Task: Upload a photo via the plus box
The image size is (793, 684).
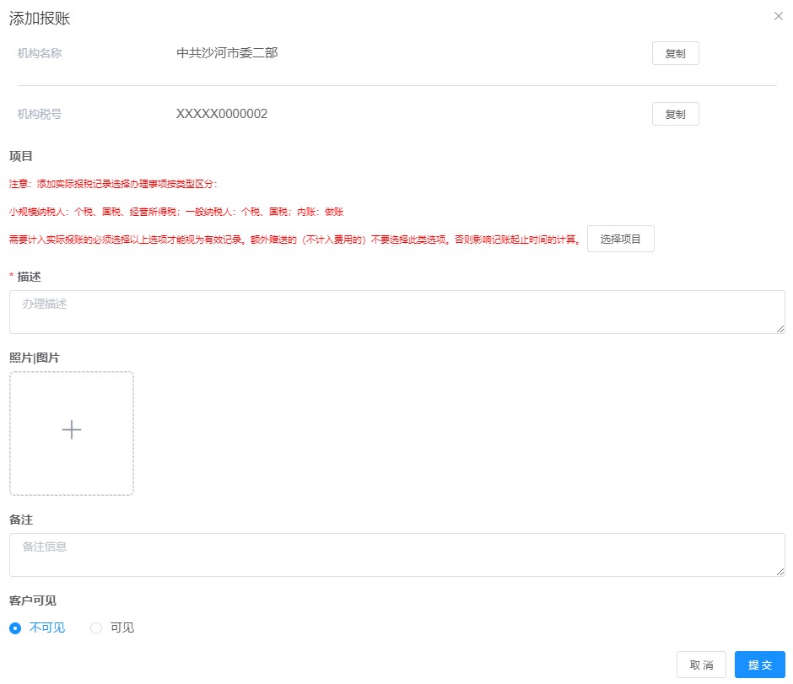Action: click(x=72, y=434)
